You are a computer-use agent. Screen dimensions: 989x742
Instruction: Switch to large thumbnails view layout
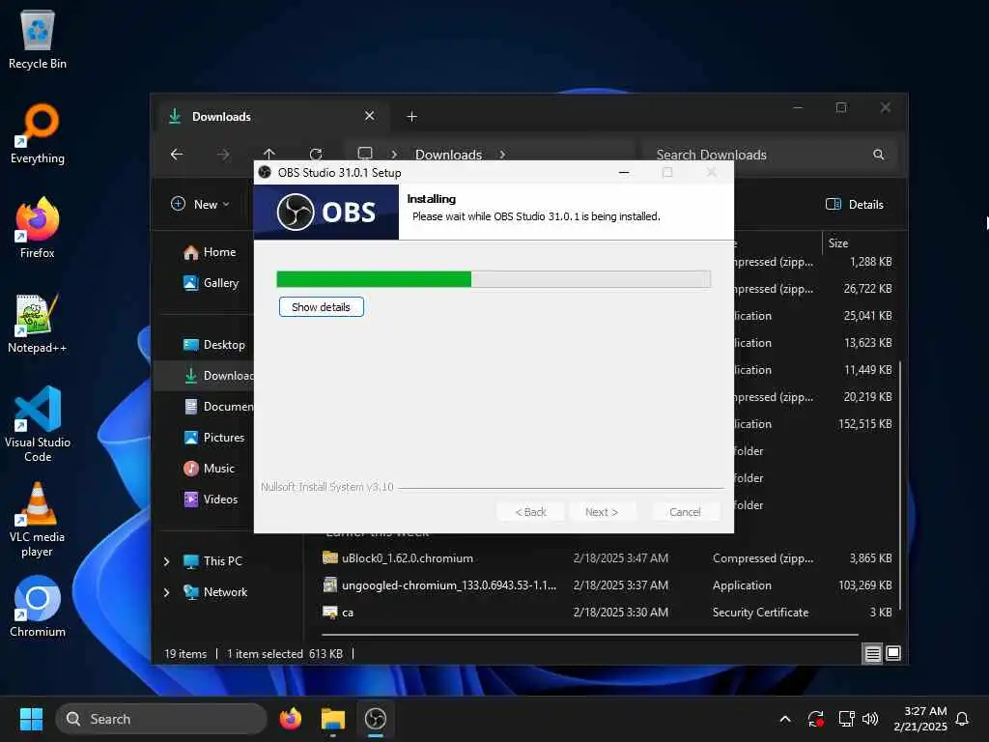pos(893,654)
